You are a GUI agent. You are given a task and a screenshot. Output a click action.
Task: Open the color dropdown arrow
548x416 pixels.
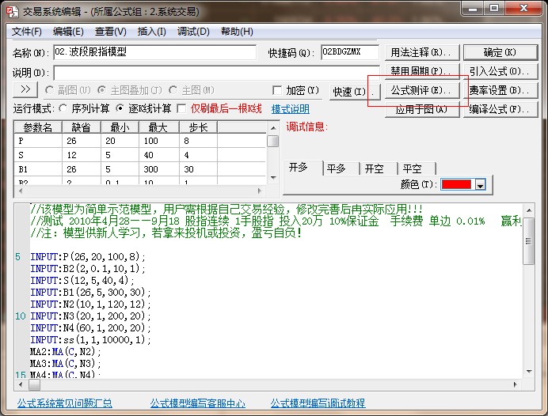pyautogui.click(x=480, y=184)
